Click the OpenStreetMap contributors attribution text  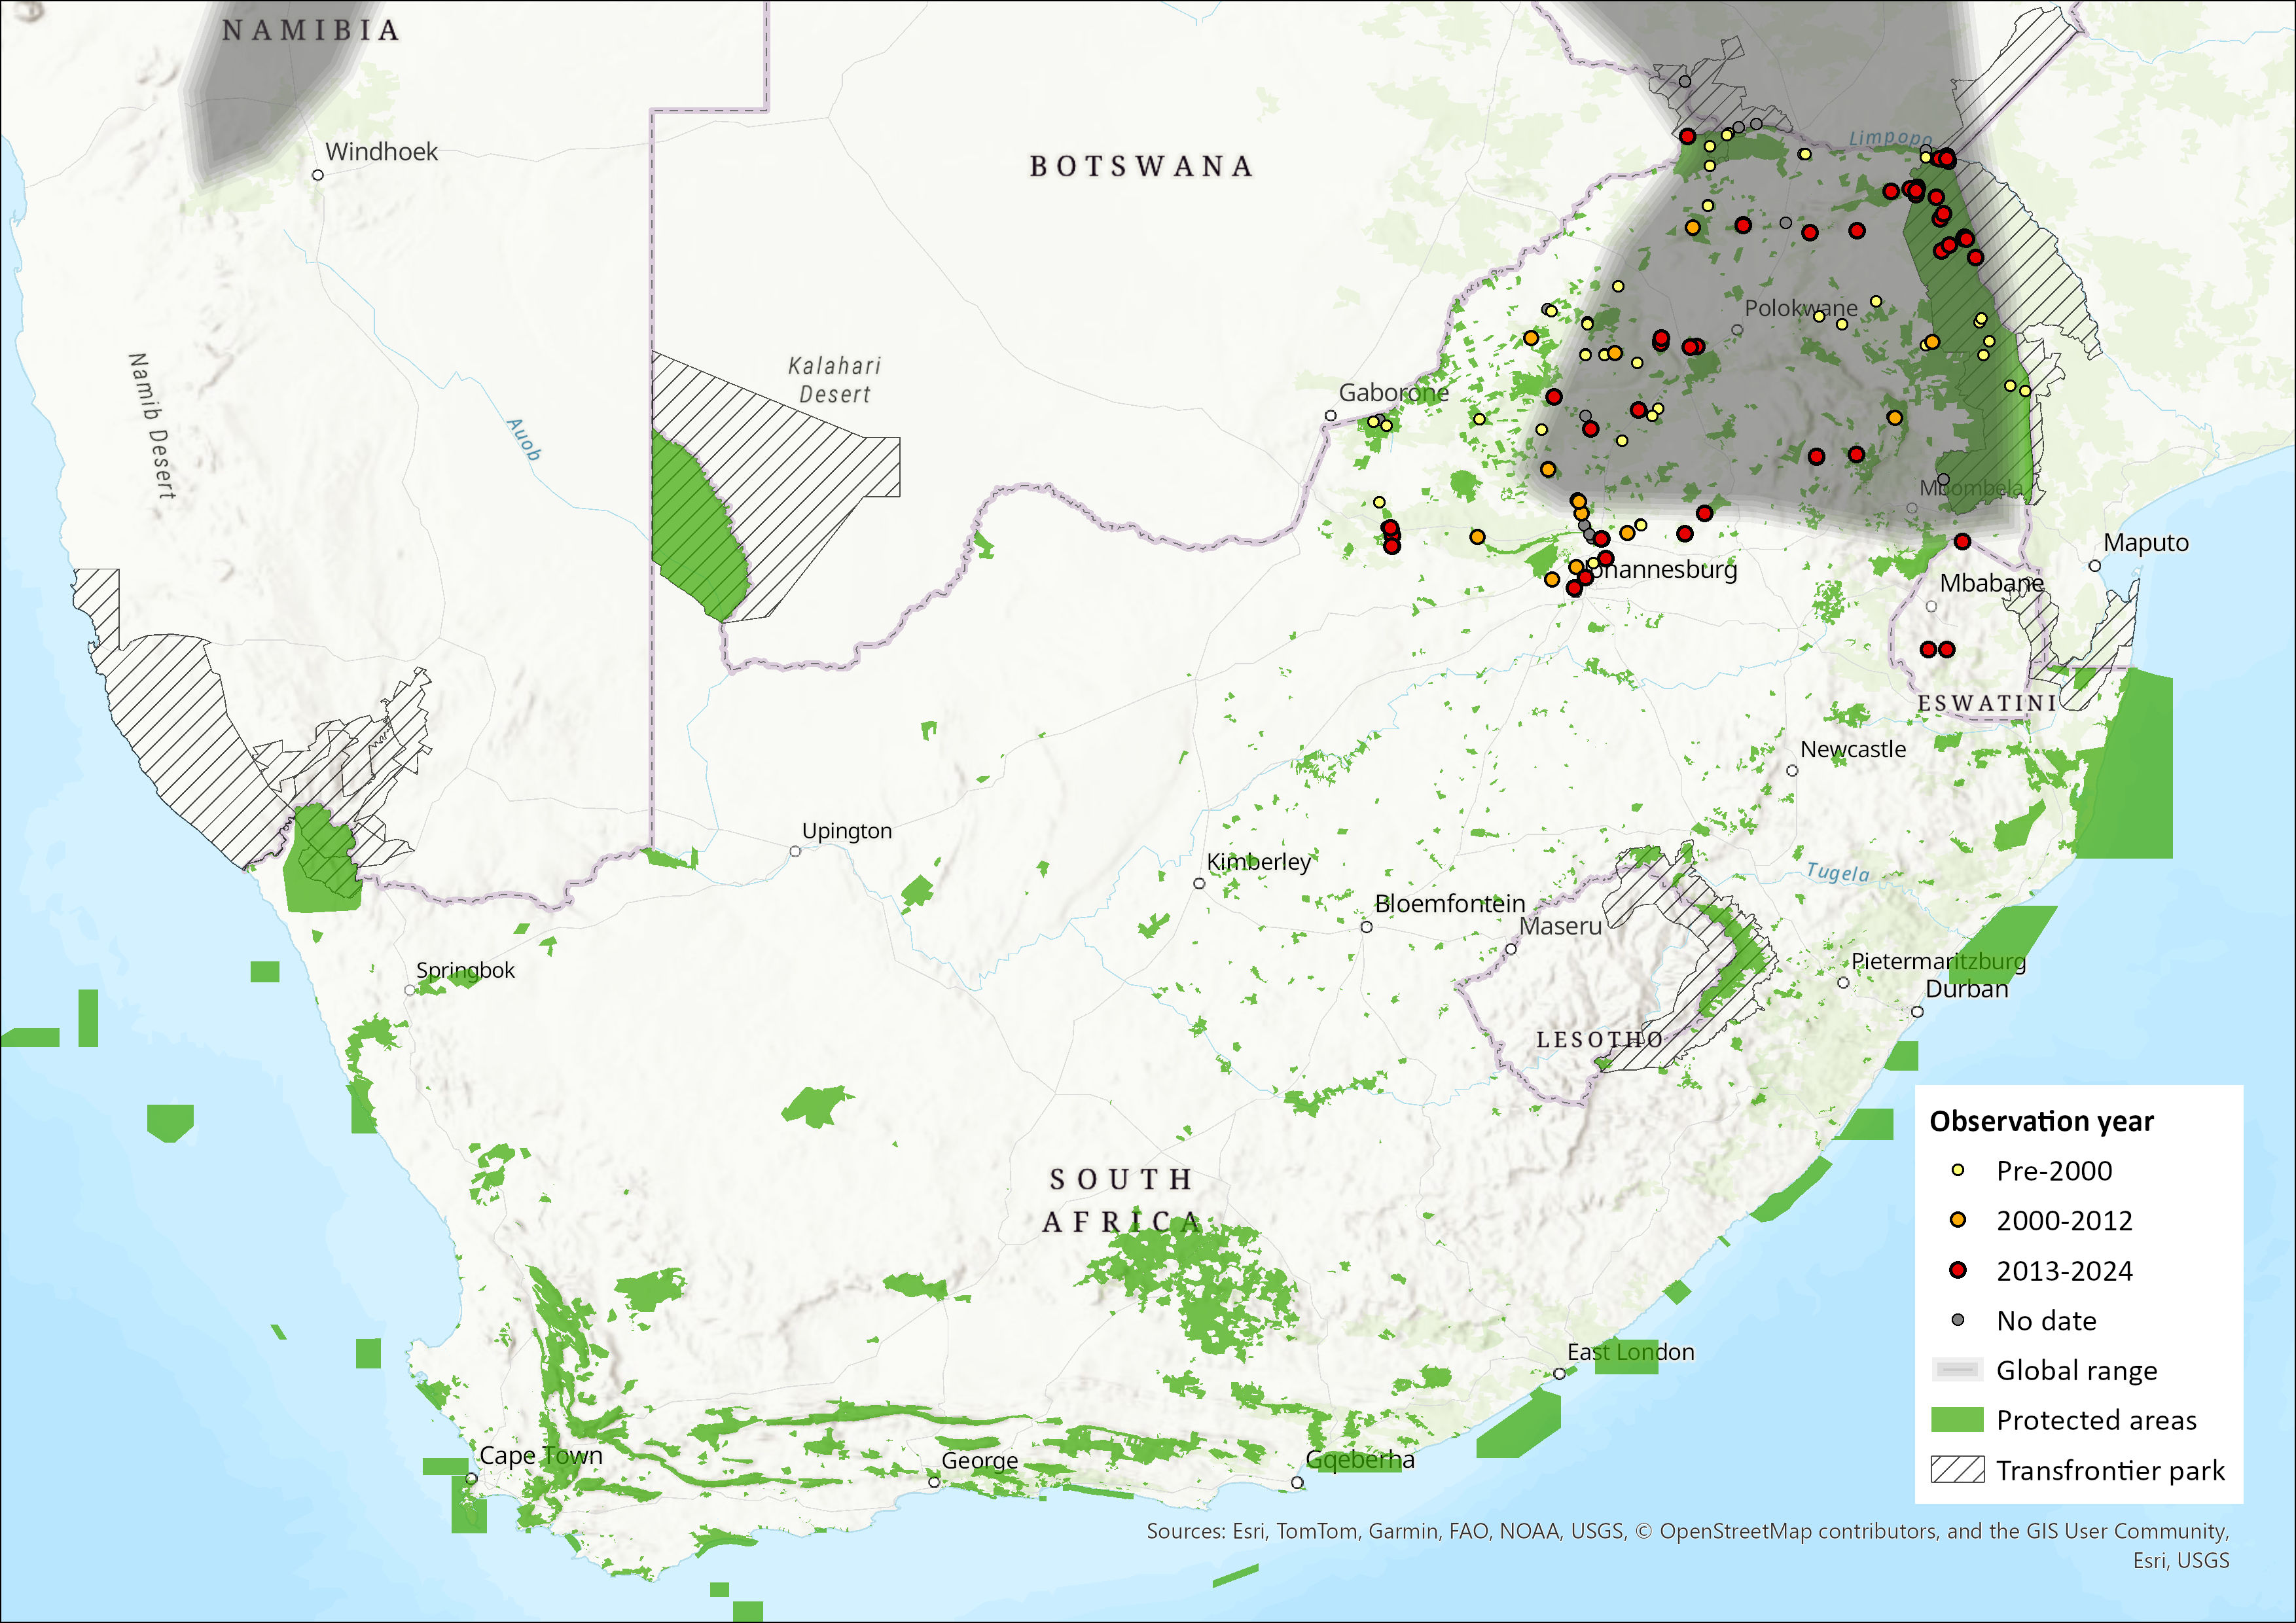[x=1799, y=1531]
